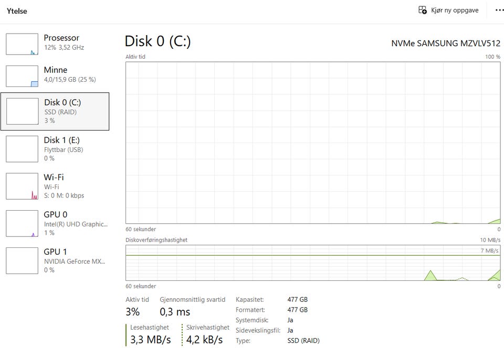Click the Ytelse page heading
Screen dimensions: 504x348
pyautogui.click(x=17, y=10)
